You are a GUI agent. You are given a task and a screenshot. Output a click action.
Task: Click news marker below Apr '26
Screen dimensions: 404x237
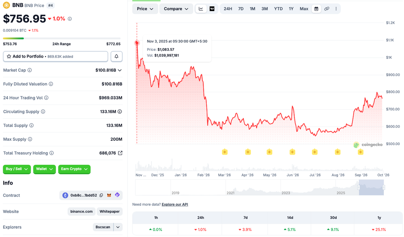click(x=248, y=152)
